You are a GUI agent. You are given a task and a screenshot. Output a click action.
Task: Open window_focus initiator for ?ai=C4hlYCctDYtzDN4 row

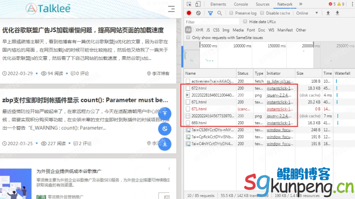point(280,144)
